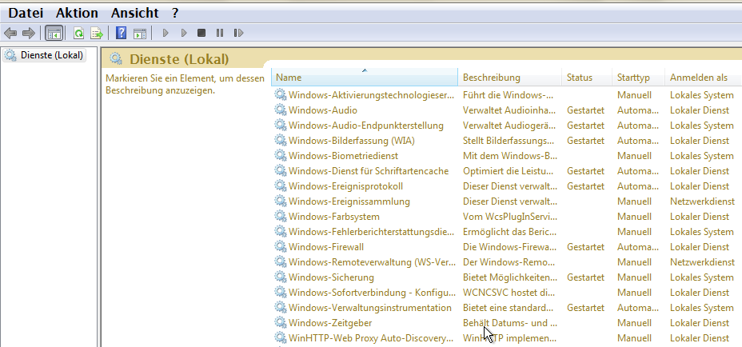
Task: Click the Windows-Zeitgeber service name
Action: [x=330, y=322]
